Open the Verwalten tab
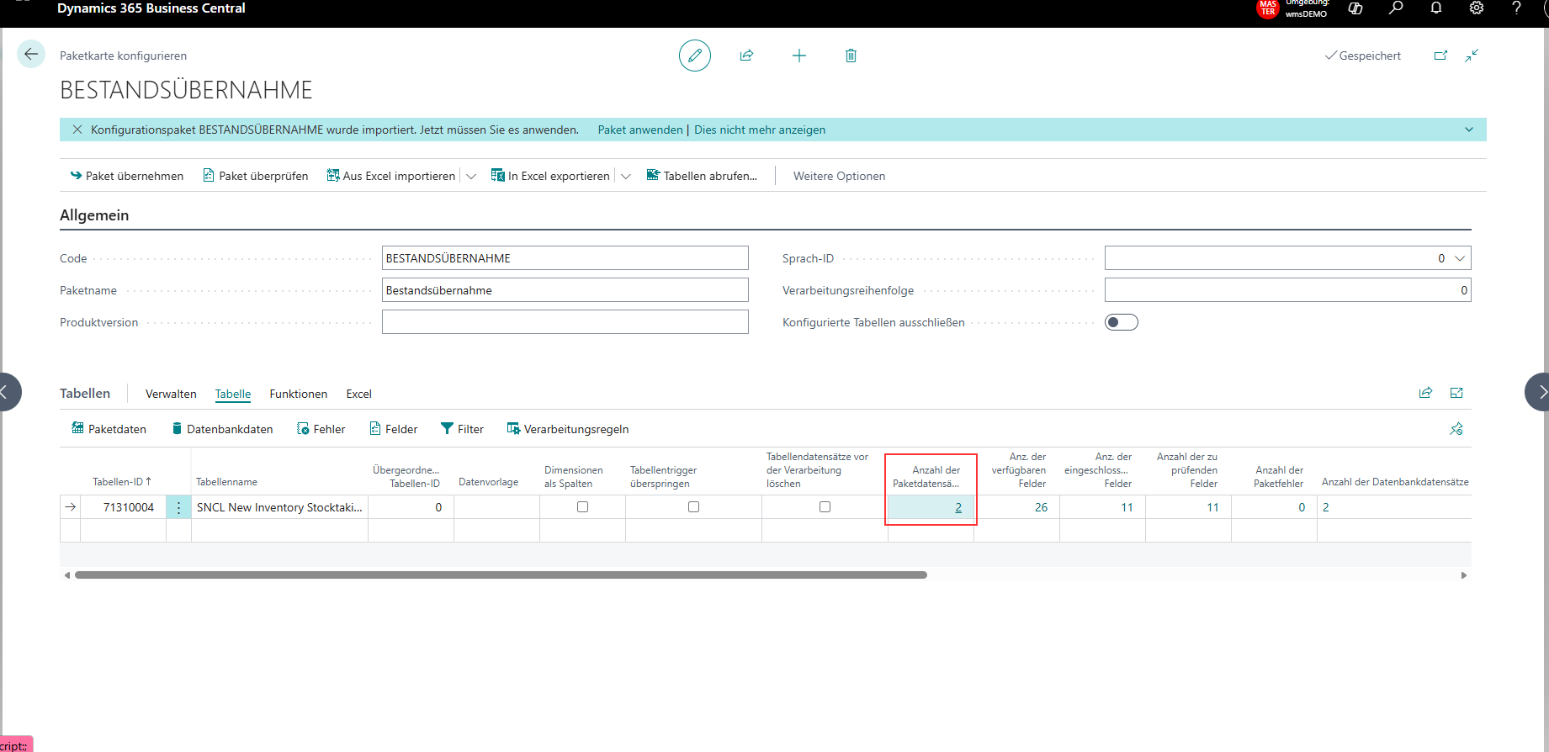 tap(171, 394)
